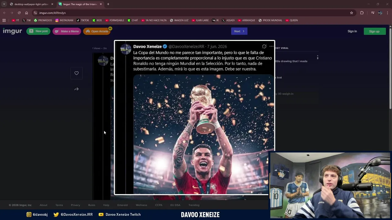Open the INSTAGRAM bookmark

coord(64,20)
